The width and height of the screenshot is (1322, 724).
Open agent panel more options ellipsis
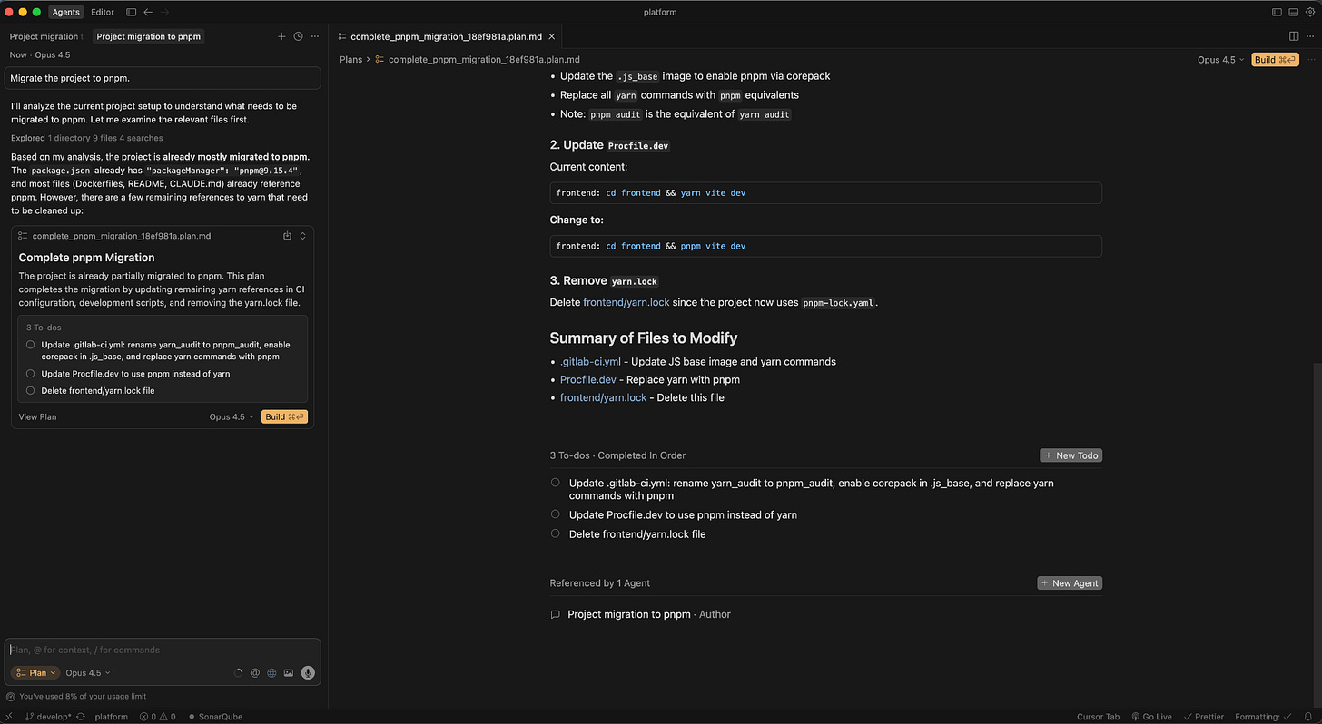tap(315, 36)
